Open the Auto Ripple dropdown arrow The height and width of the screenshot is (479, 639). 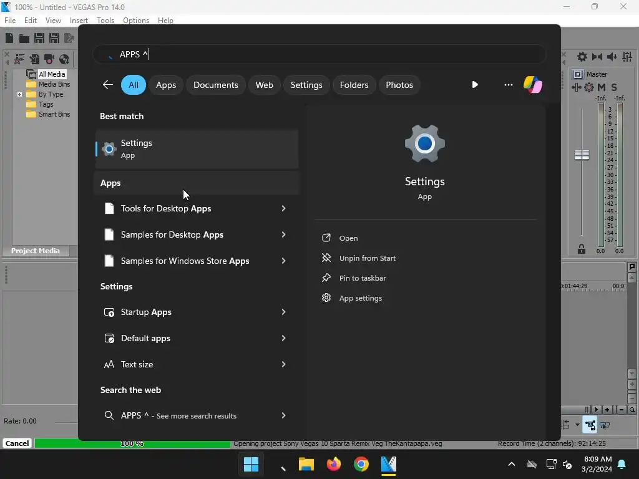[577, 425]
